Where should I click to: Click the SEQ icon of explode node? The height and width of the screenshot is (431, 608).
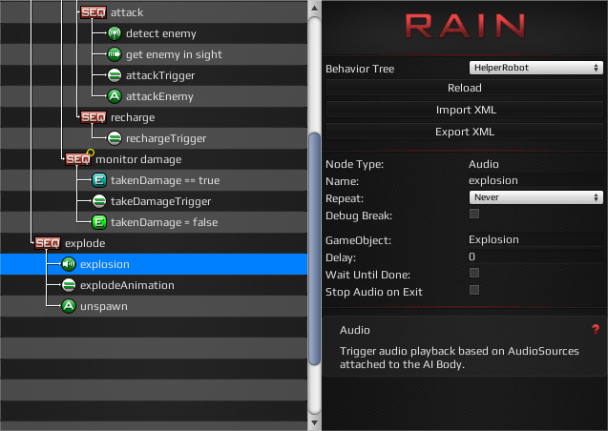coord(48,243)
